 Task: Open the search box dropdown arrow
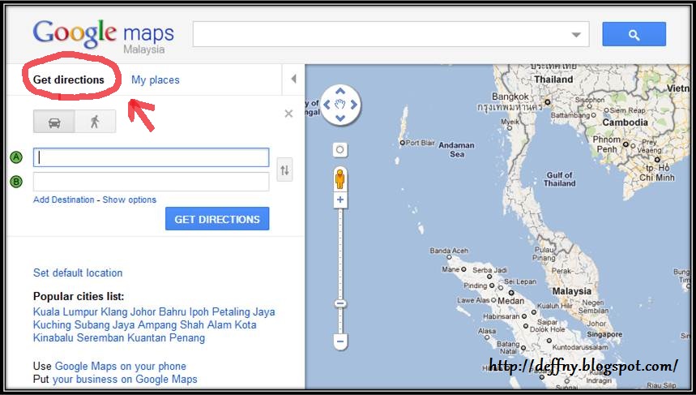[576, 35]
